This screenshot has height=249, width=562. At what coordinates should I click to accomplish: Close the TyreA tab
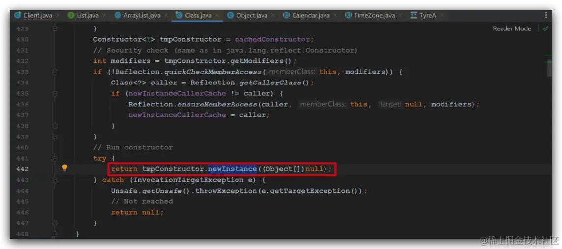point(442,15)
